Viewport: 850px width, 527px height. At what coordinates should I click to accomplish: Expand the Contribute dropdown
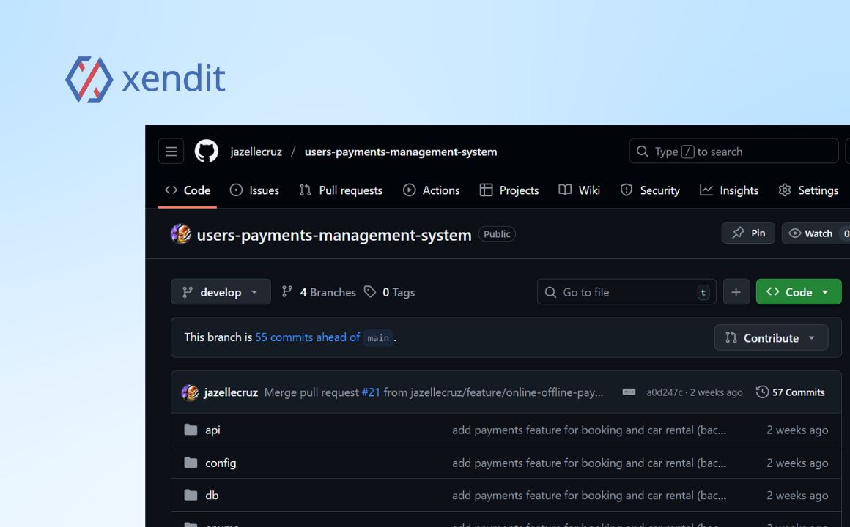[x=771, y=337]
